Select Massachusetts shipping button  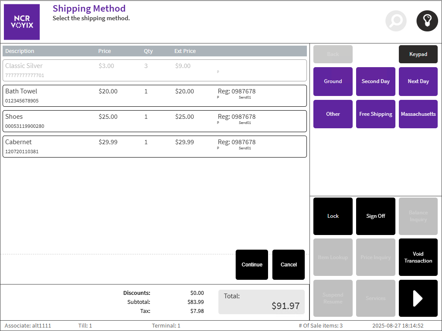[x=418, y=114]
